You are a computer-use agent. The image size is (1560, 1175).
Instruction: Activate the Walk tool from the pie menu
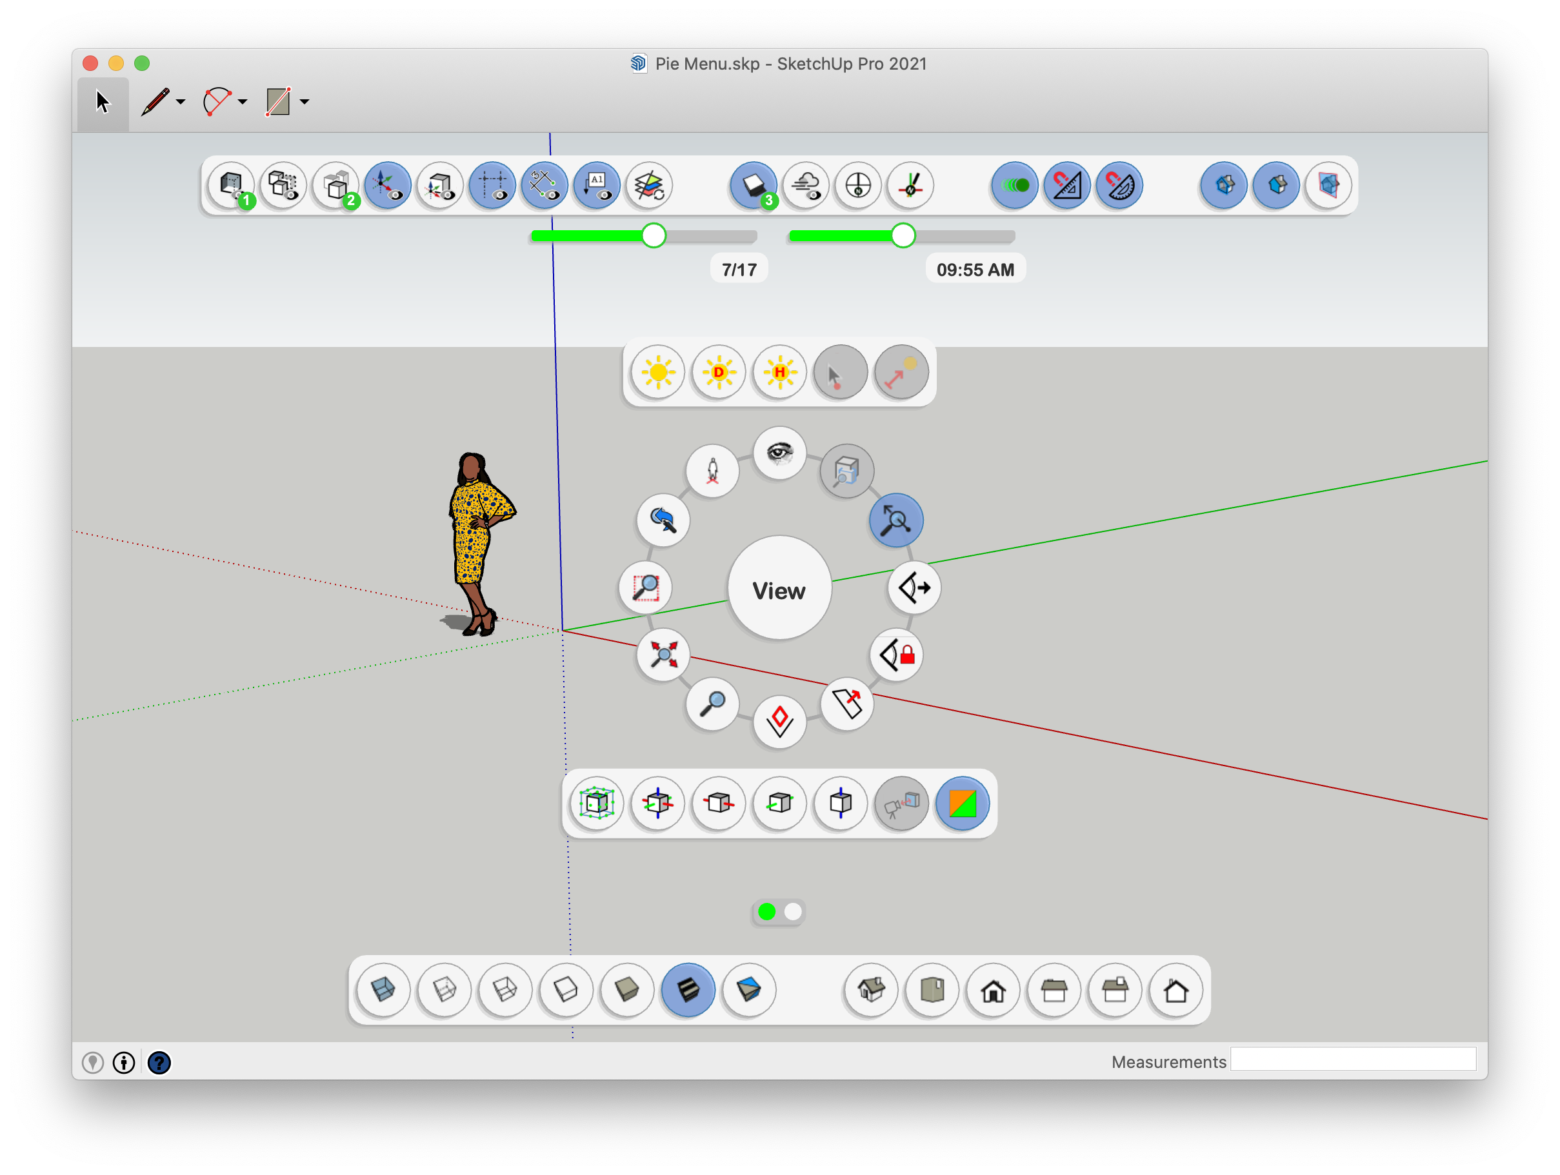coord(712,471)
